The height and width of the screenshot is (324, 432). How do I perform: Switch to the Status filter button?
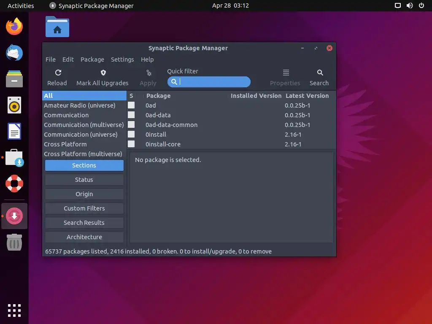pos(84,180)
